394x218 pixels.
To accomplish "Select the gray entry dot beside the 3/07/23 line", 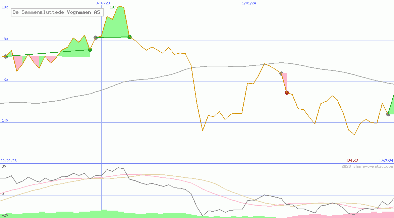I will [x=96, y=38].
